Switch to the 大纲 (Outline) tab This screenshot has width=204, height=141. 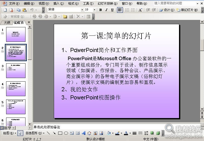pyautogui.click(x=7, y=23)
